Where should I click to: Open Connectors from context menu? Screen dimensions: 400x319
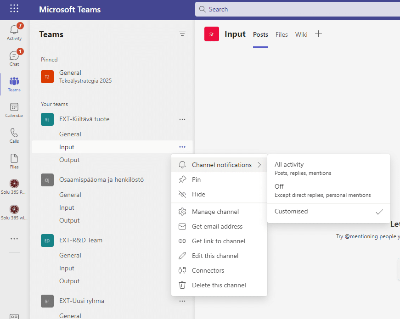219,270
